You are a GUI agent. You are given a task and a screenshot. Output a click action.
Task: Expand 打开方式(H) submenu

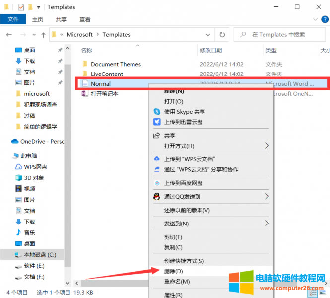(211, 146)
